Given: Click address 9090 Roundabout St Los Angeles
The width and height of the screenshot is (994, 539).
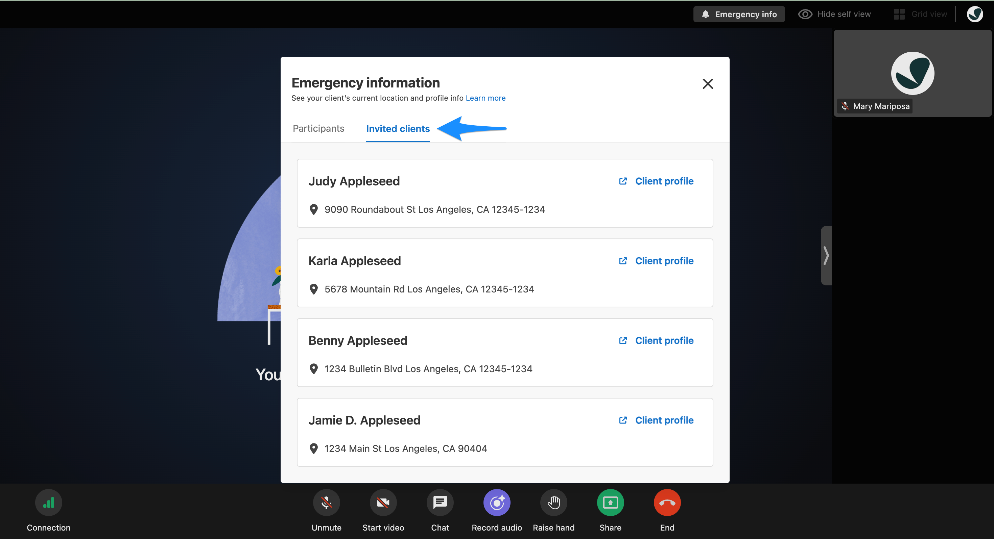Looking at the screenshot, I should coord(434,209).
